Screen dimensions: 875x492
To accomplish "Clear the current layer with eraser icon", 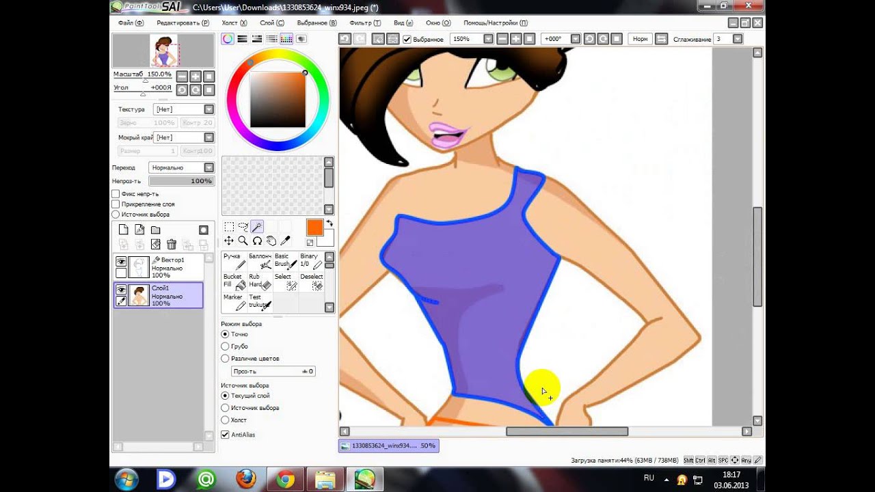I will point(155,244).
